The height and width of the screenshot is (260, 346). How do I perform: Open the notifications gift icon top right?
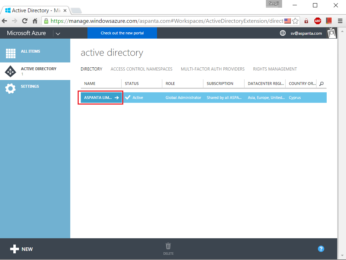tap(331, 33)
